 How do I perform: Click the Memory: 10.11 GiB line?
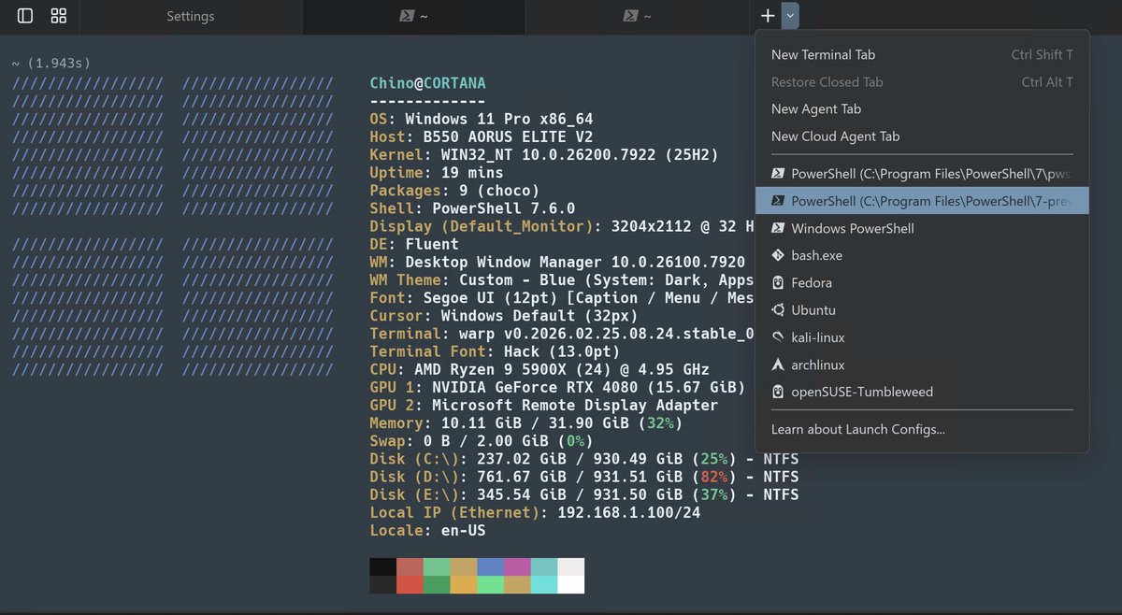tap(525, 423)
